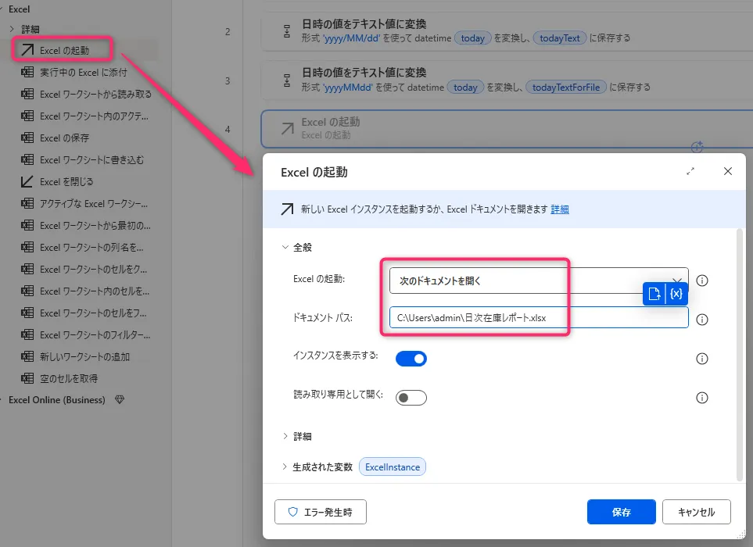Open the Excel の起動 mode dropdown
753x547 pixels.
tap(538, 280)
